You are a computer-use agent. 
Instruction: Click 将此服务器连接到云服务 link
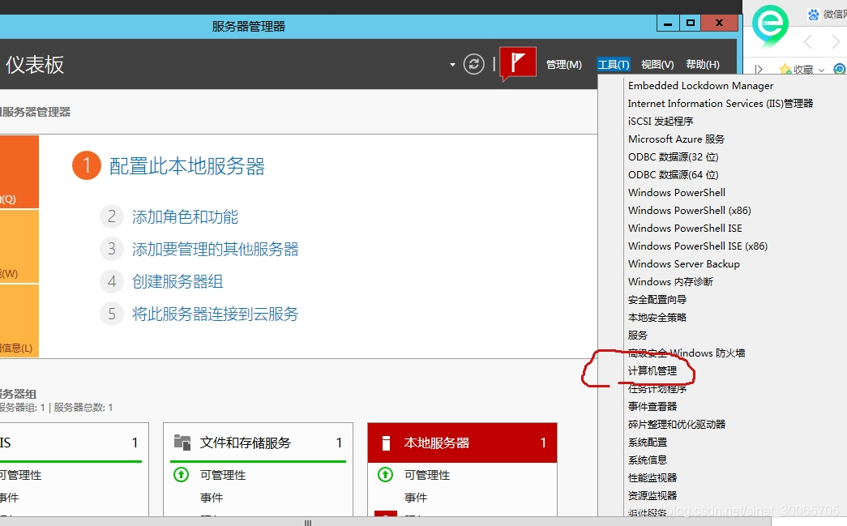[x=215, y=314]
